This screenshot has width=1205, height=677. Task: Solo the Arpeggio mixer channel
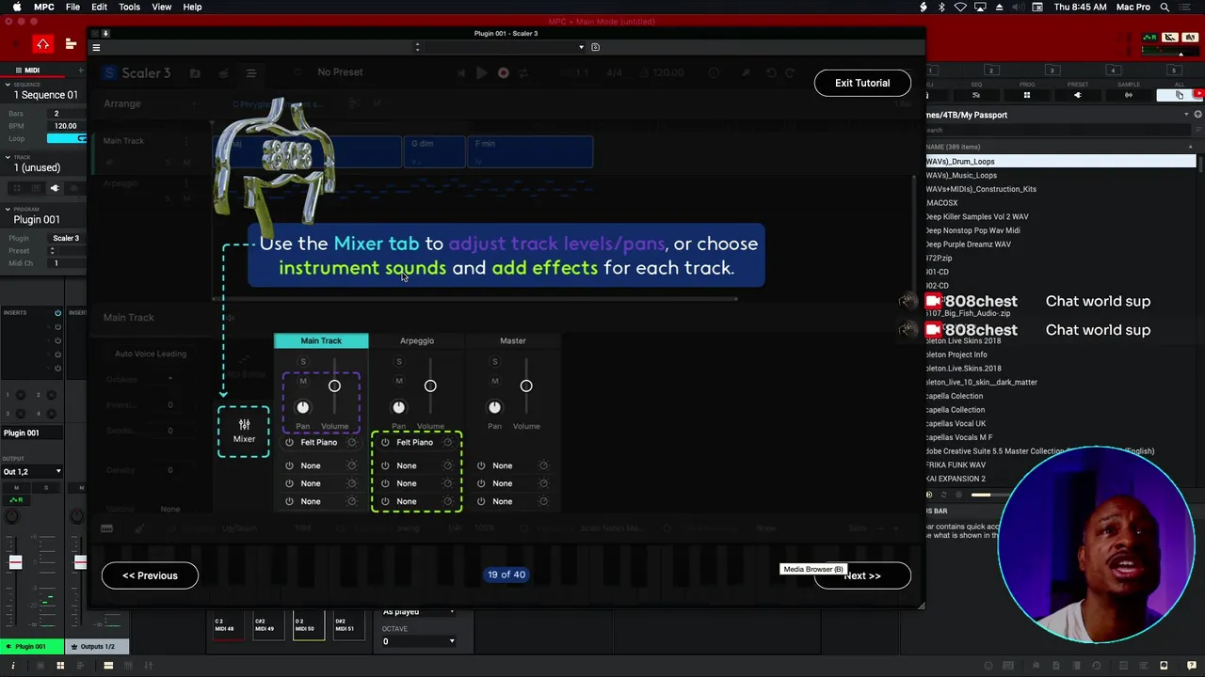click(399, 362)
